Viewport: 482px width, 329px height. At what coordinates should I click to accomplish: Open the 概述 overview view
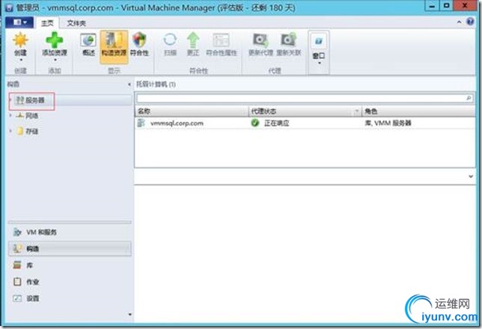click(x=88, y=45)
